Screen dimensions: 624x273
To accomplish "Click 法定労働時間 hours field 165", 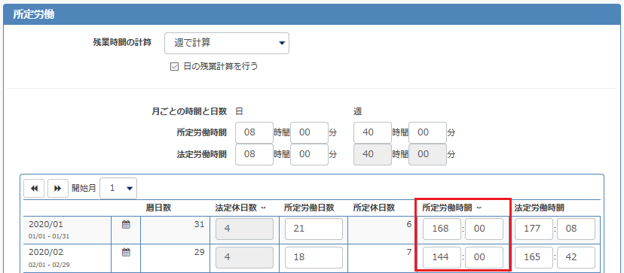I will pos(534,257).
